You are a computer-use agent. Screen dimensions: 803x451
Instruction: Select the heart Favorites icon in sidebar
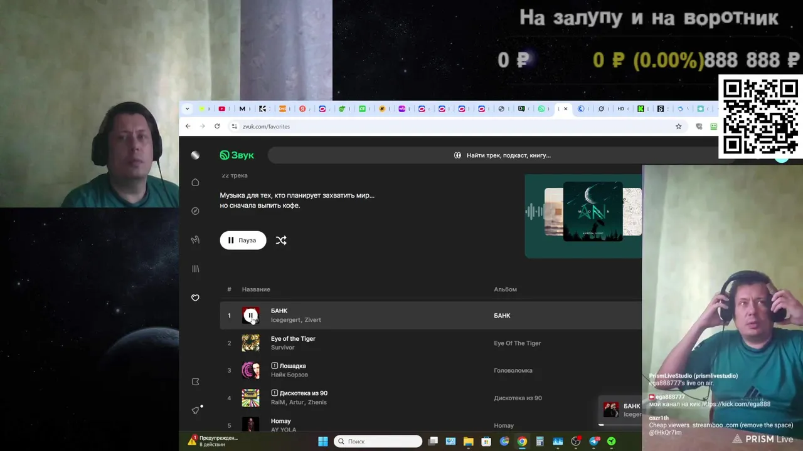click(x=195, y=298)
